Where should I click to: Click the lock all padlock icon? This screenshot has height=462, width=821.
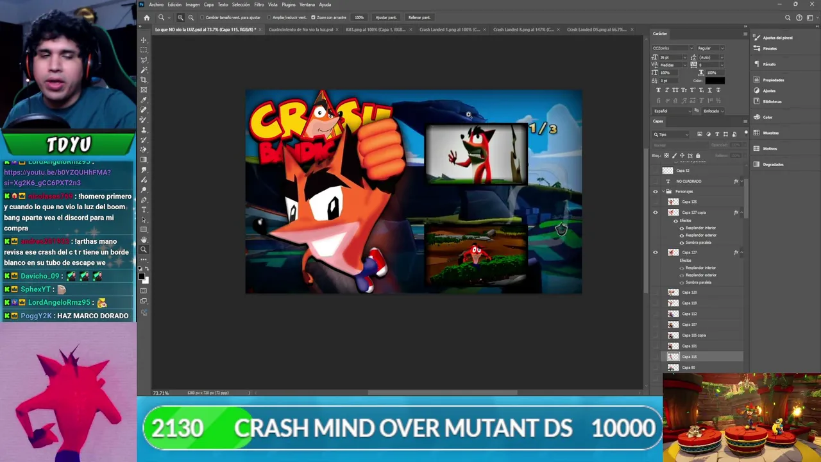(698, 156)
